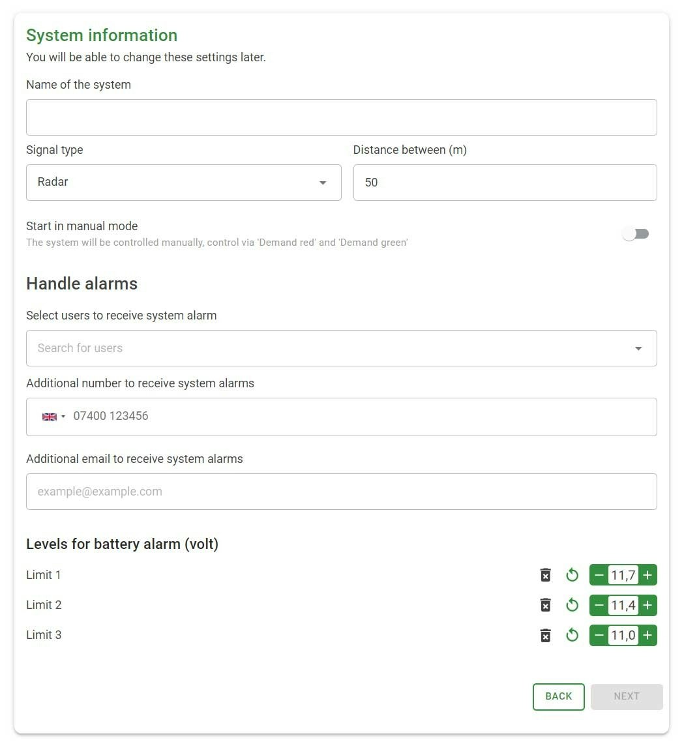Reset Limit 2 to default value
This screenshot has height=755, width=684.
coord(572,605)
